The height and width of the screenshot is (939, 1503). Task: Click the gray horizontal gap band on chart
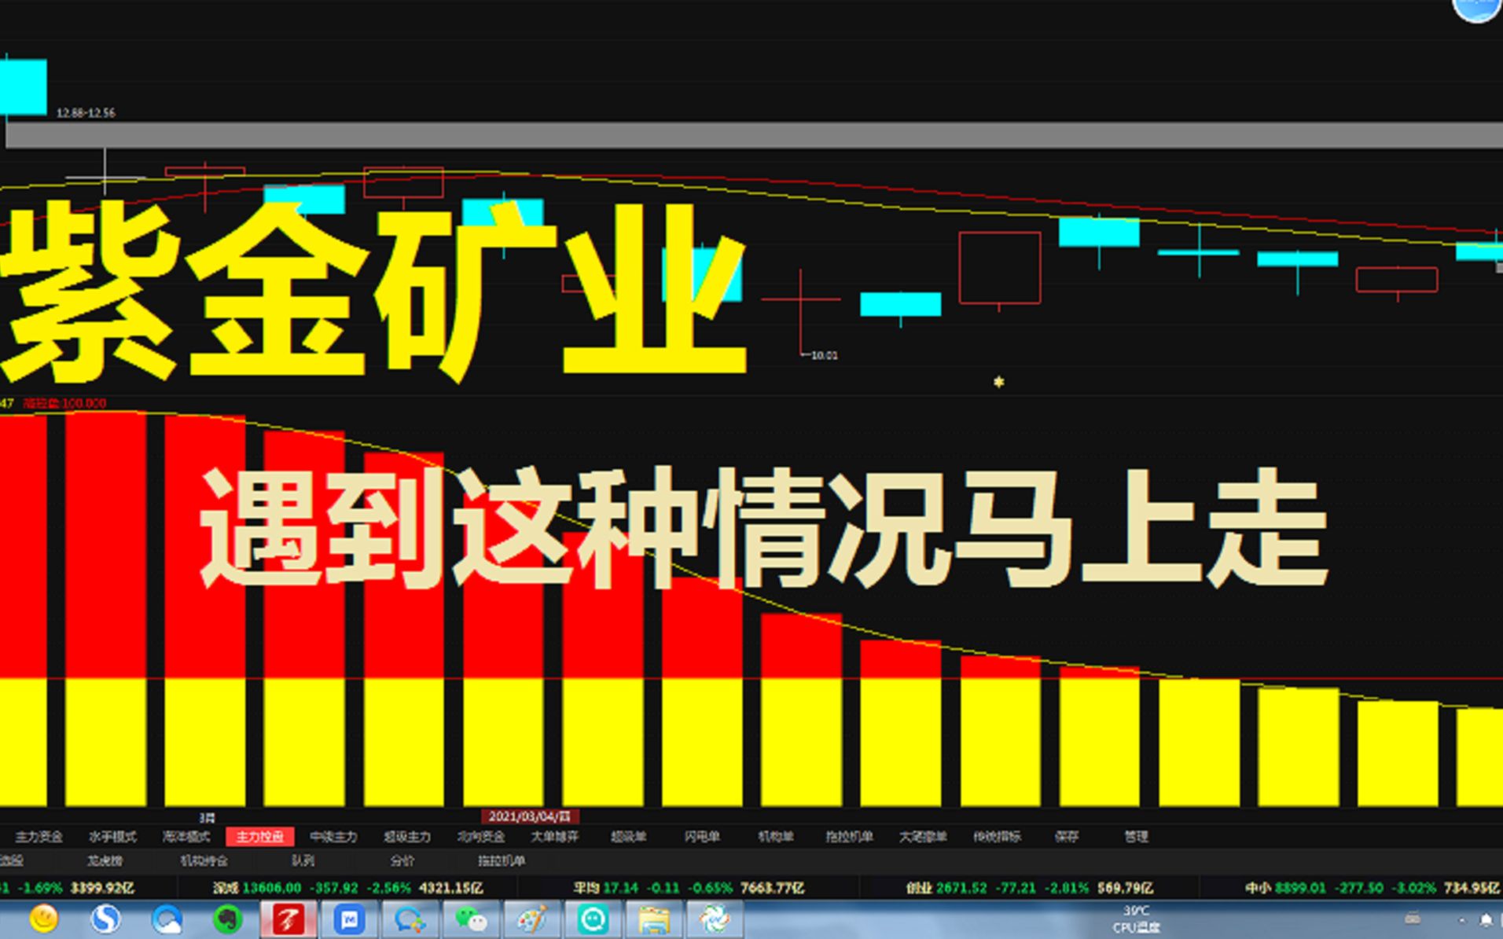(x=754, y=134)
